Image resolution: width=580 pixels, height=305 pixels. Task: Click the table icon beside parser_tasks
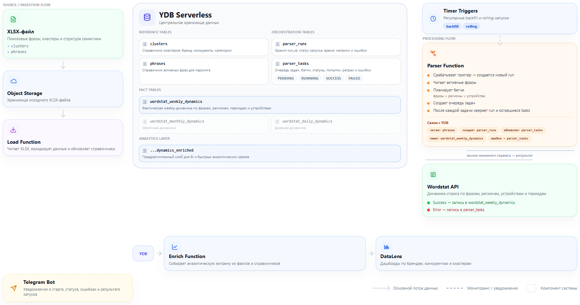[277, 64]
